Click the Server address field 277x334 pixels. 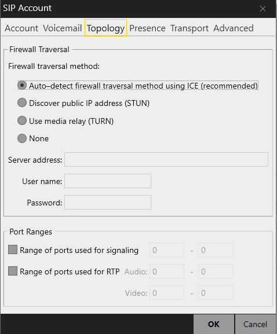[166, 160]
